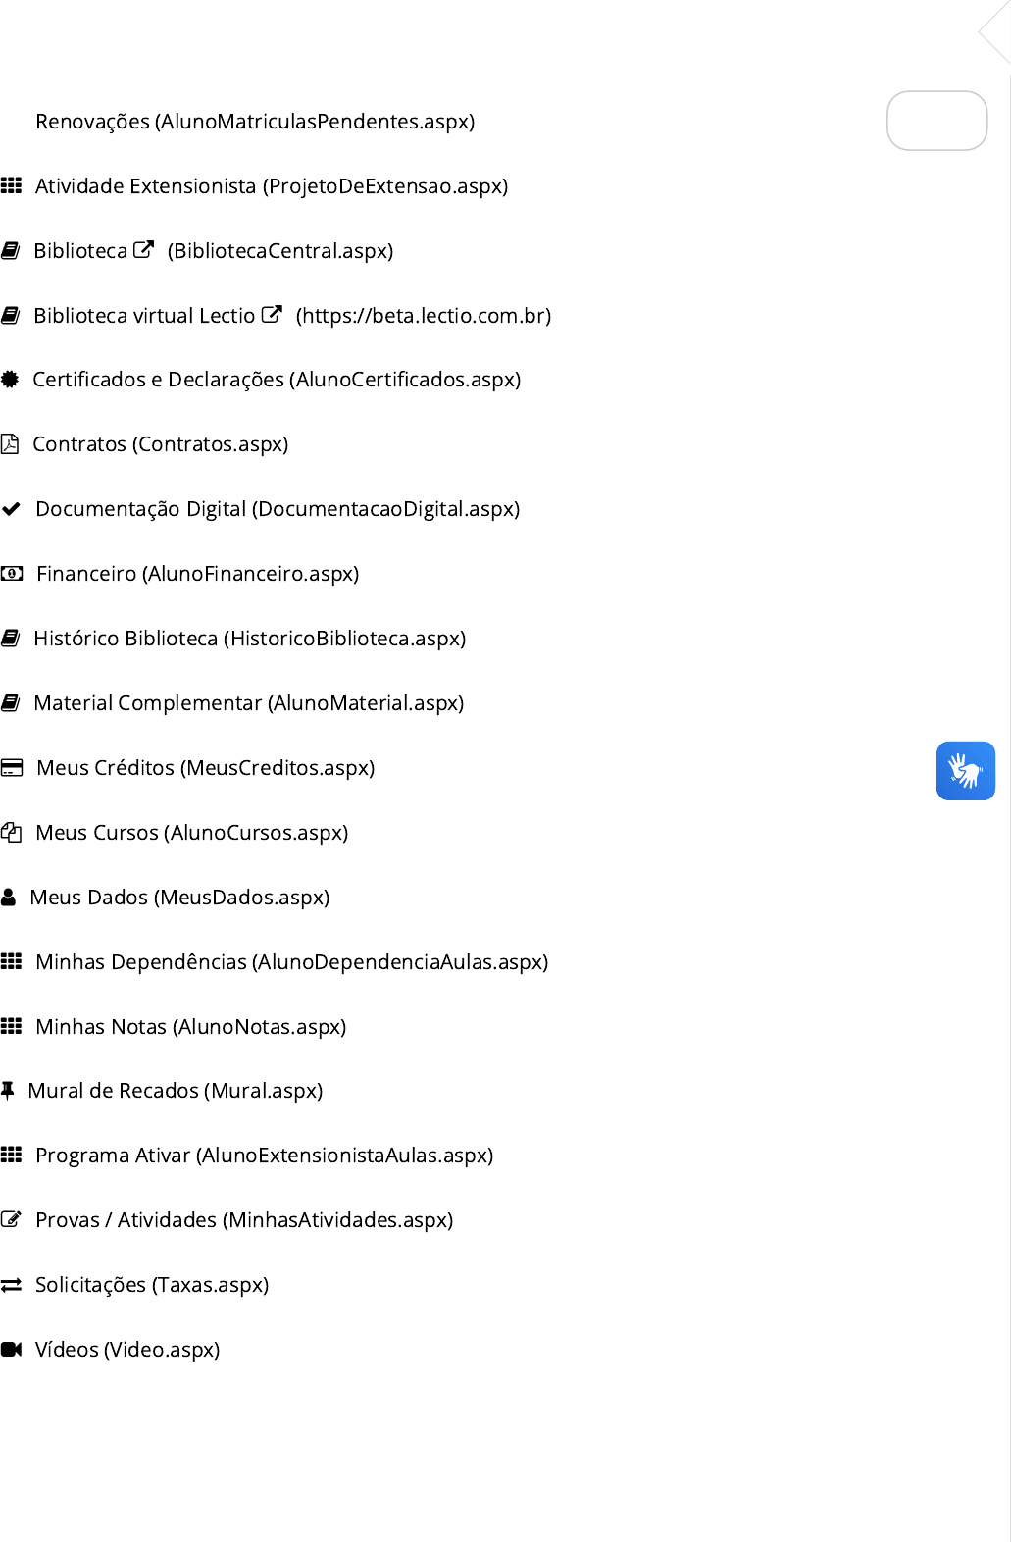Click the grid icon beside Atividade Extensionista
Image resolution: width=1011 pixels, height=1542 pixels.
coord(11,185)
